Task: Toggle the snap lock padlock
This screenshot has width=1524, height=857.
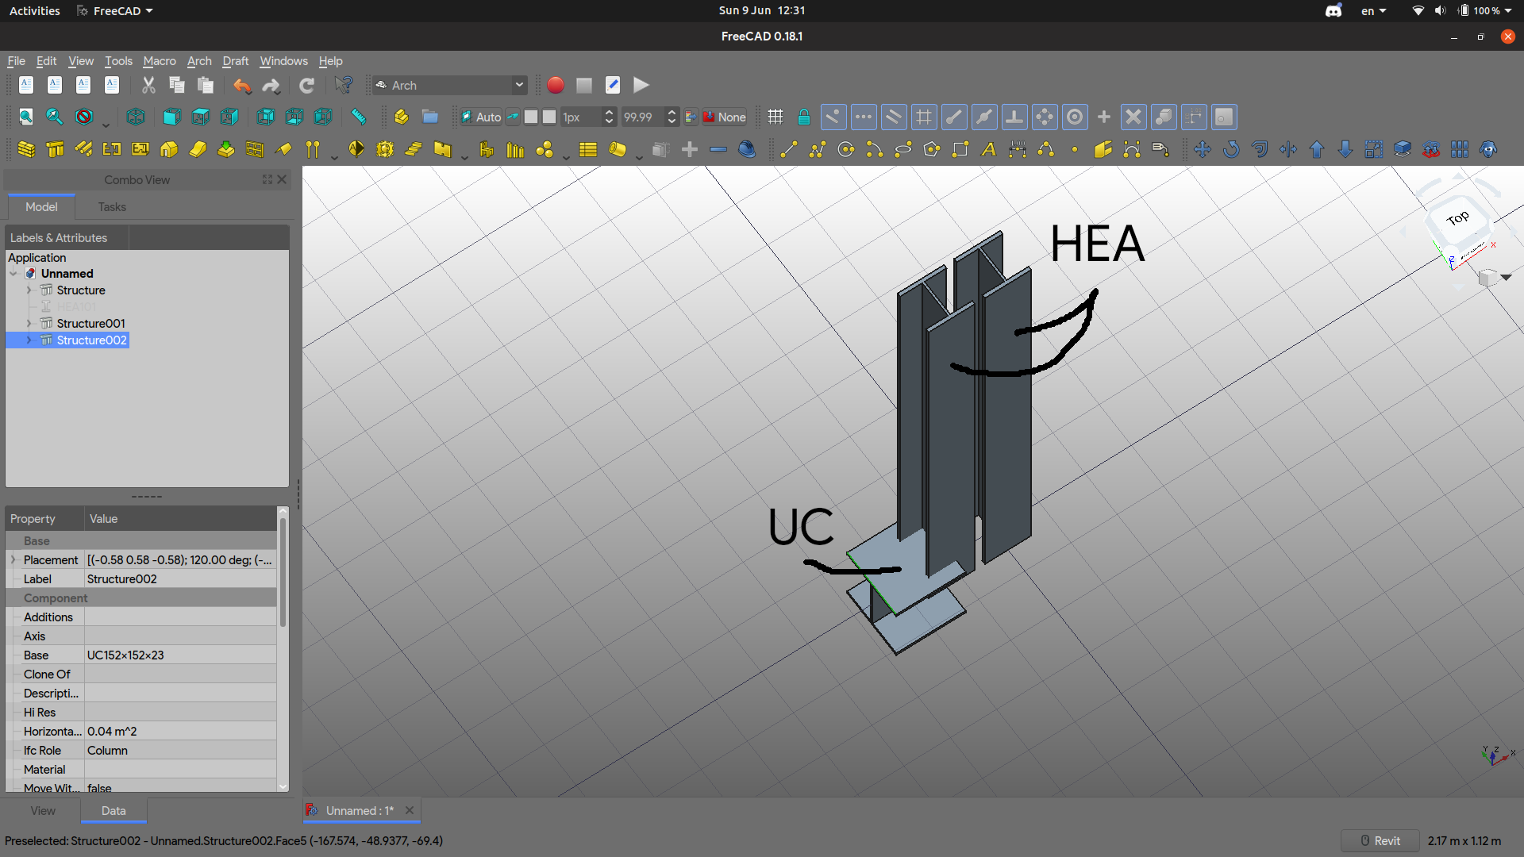Action: (804, 117)
